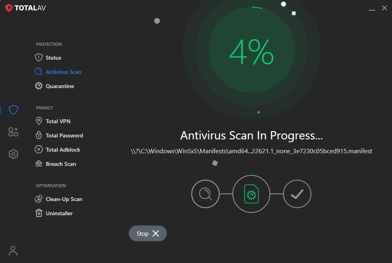
Task: Open Total Password manager
Action: click(64, 135)
